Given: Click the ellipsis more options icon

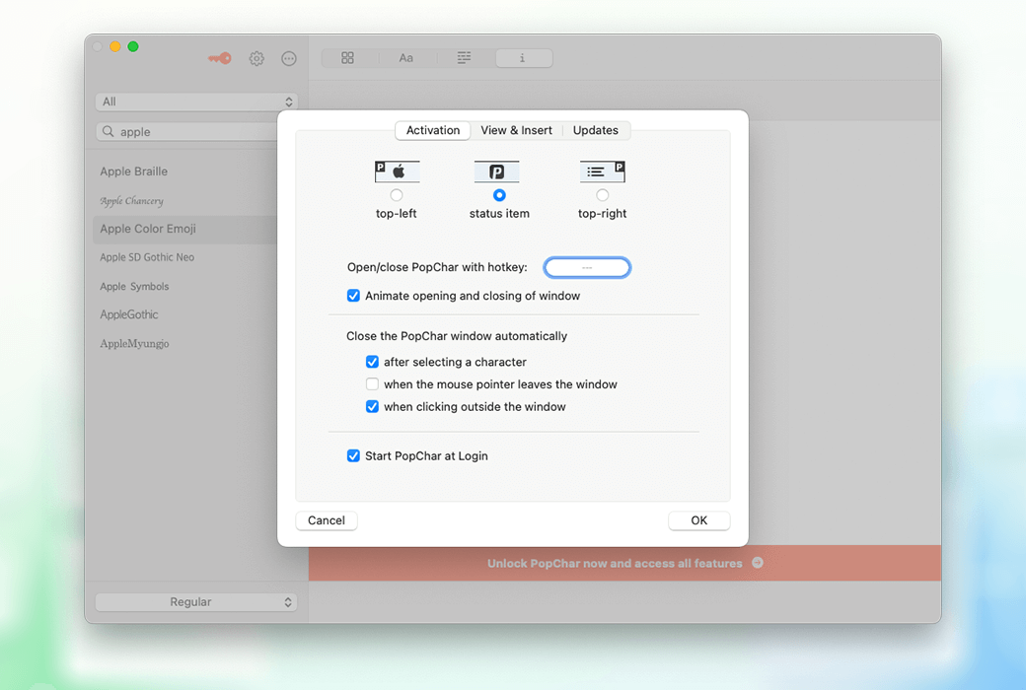Looking at the screenshot, I should click(289, 58).
